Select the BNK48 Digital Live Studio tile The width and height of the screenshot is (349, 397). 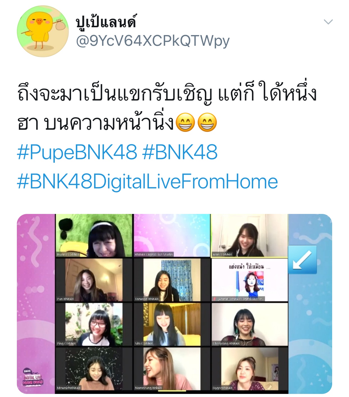(172, 236)
